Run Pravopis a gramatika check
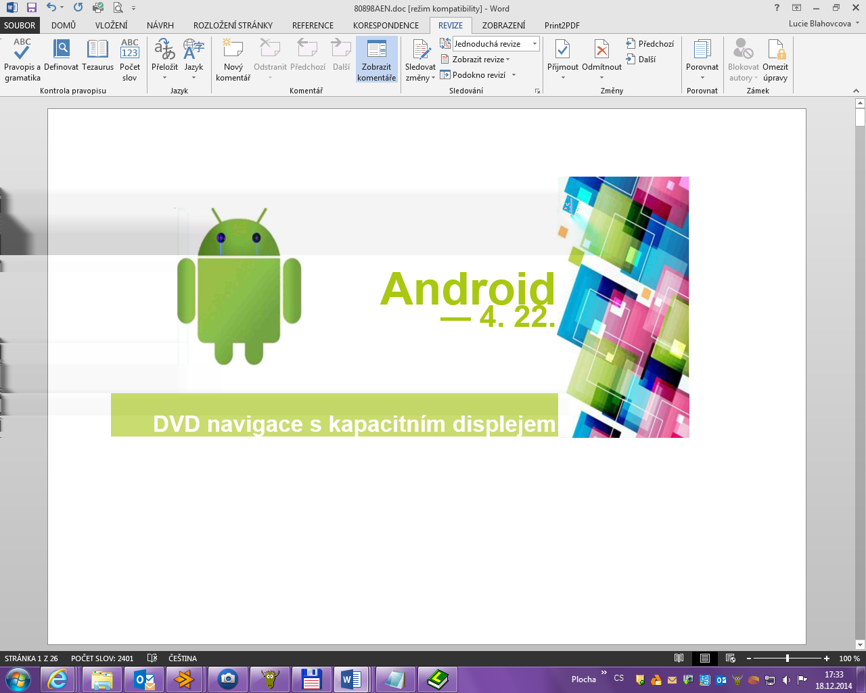Viewport: 866px width, 693px height. (22, 60)
